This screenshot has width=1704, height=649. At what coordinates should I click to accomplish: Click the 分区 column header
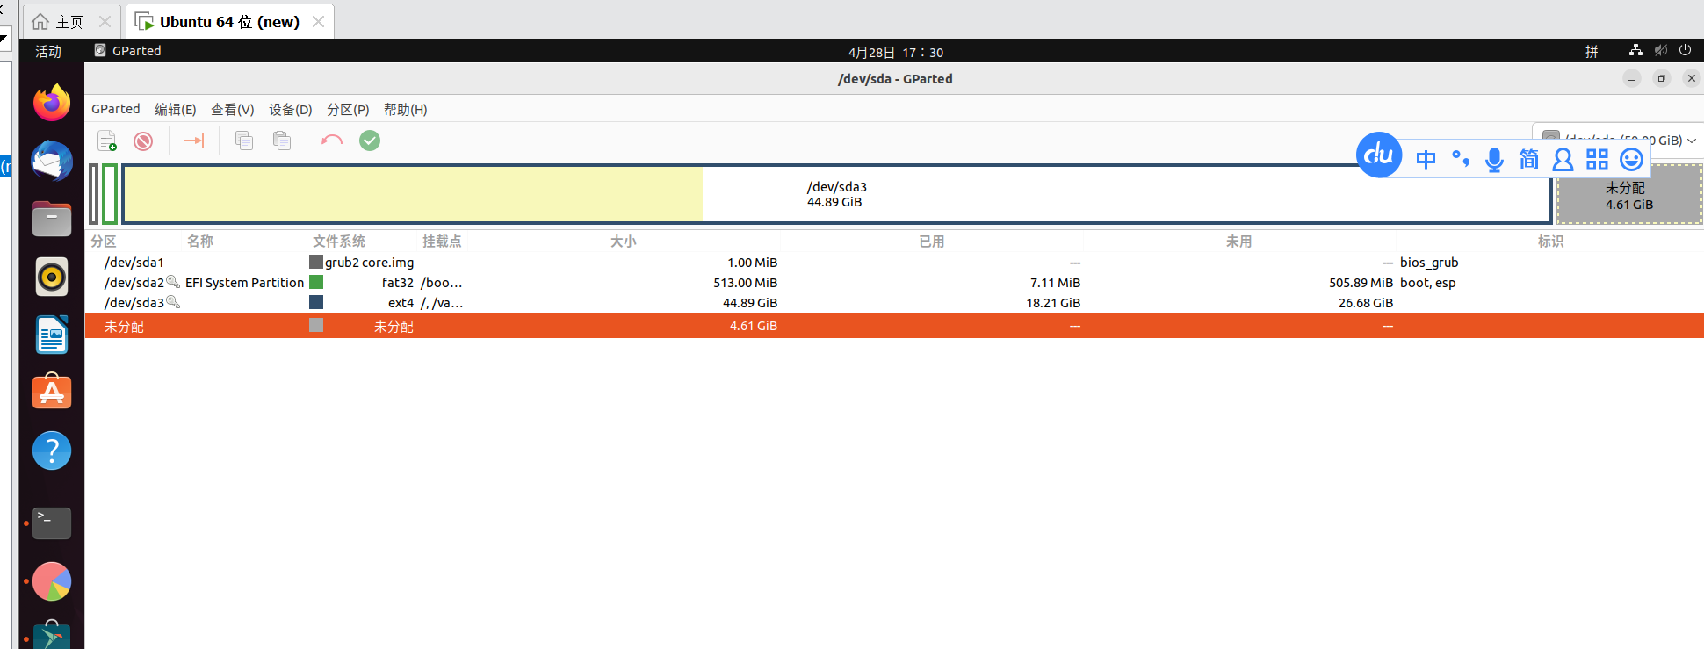tap(104, 241)
